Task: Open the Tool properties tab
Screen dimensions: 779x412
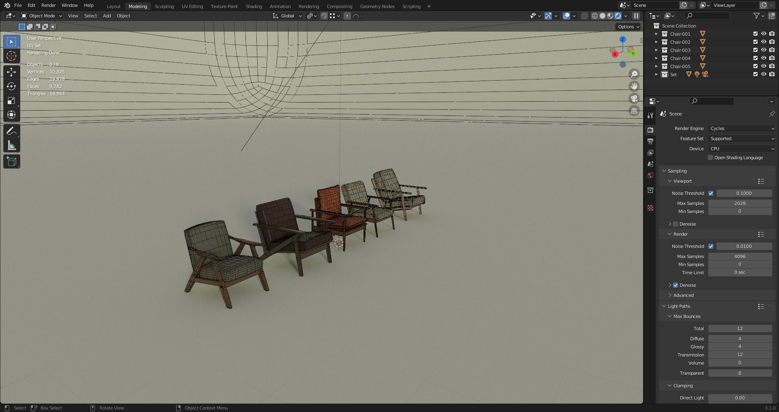Action: (650, 115)
